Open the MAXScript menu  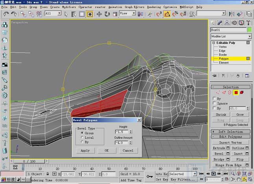coord(187,7)
